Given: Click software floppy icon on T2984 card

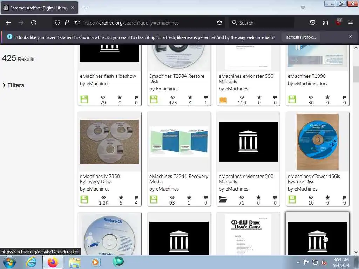Looking at the screenshot, I should [x=154, y=99].
